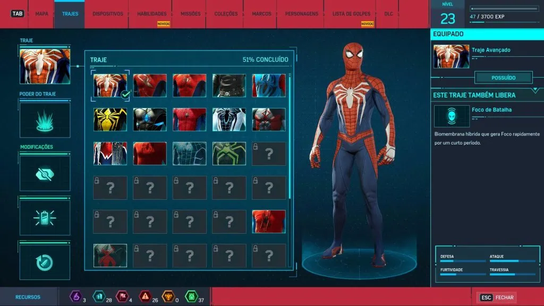Image resolution: width=544 pixels, height=306 pixels.
Task: Open the refresh-check modification slot
Action: 45,262
